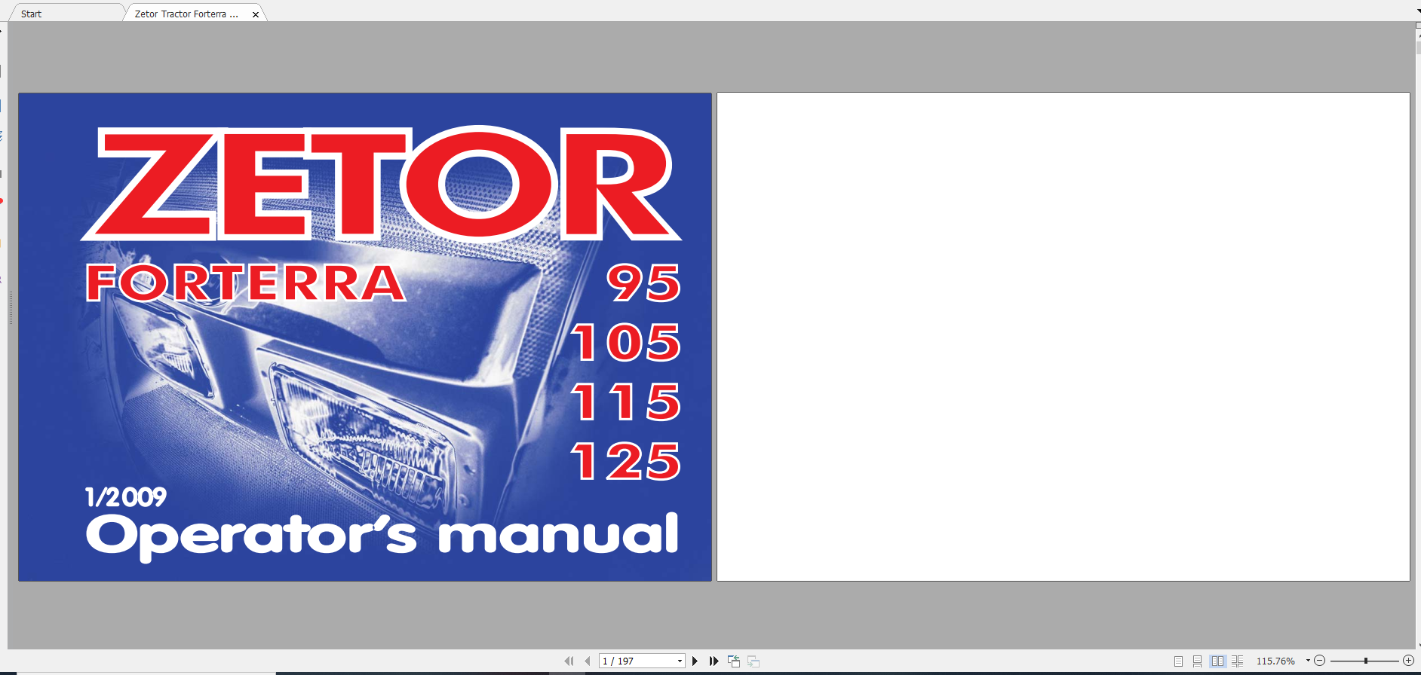Switch to continuous facing pages layout
Image resolution: width=1421 pixels, height=675 pixels.
(x=1237, y=661)
